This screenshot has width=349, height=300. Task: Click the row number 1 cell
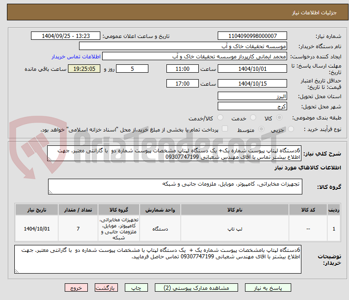(x=334, y=229)
